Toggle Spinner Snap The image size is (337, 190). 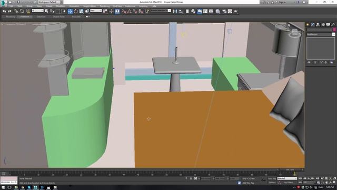141,11
